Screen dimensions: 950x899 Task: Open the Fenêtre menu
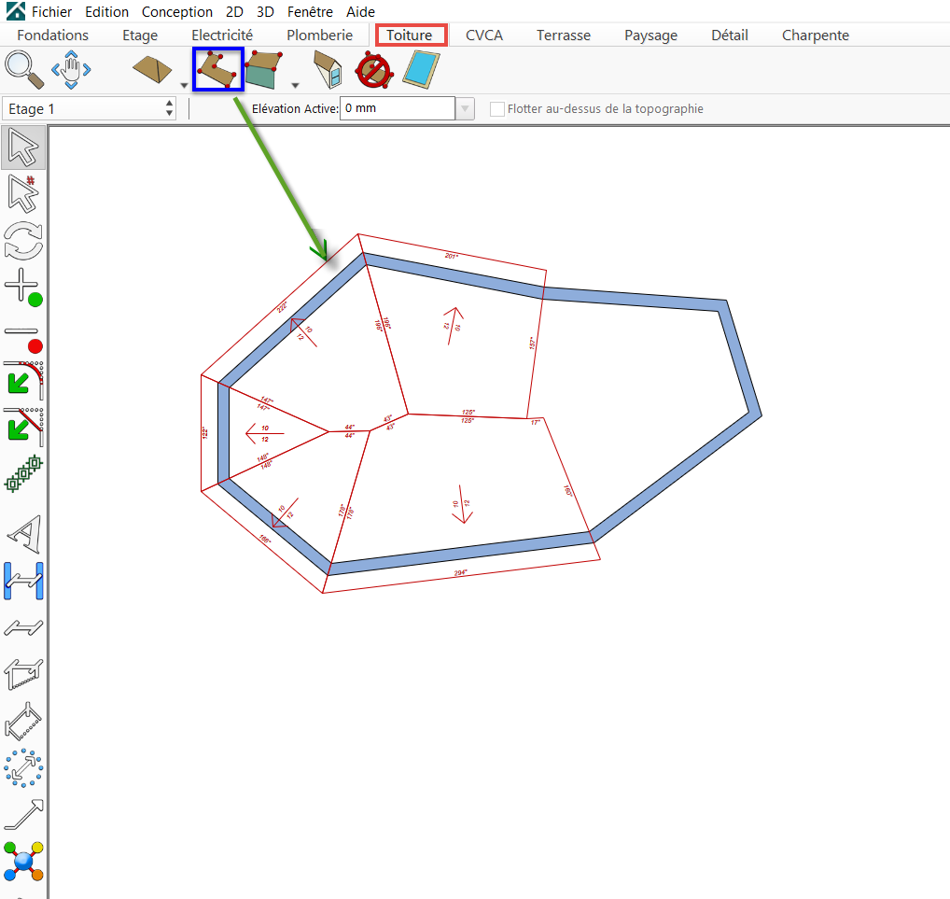tap(310, 12)
